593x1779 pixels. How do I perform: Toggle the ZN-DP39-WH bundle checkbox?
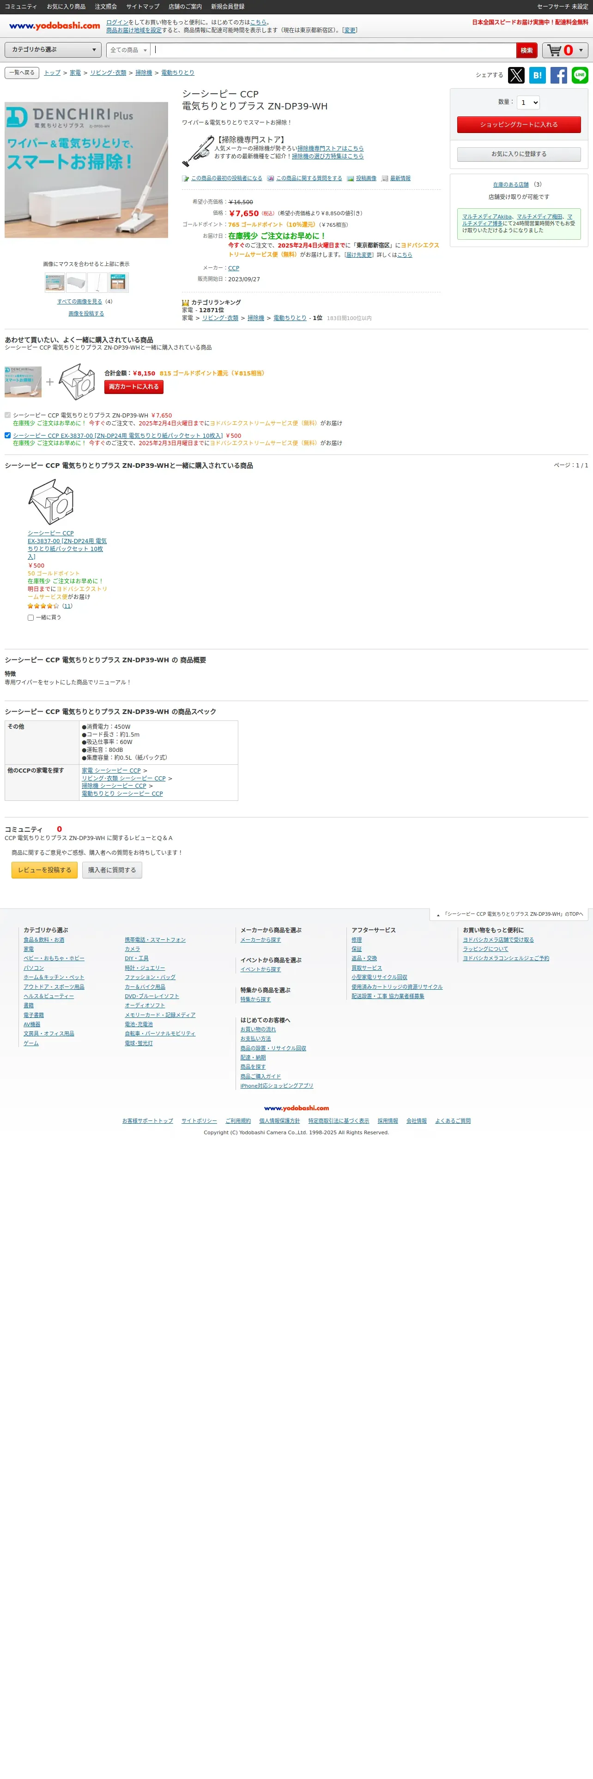pyautogui.click(x=7, y=415)
